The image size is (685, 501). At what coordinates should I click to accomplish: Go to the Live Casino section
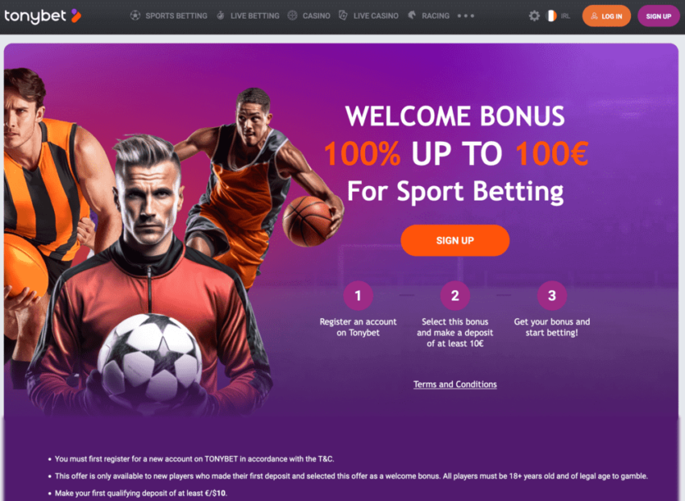376,16
